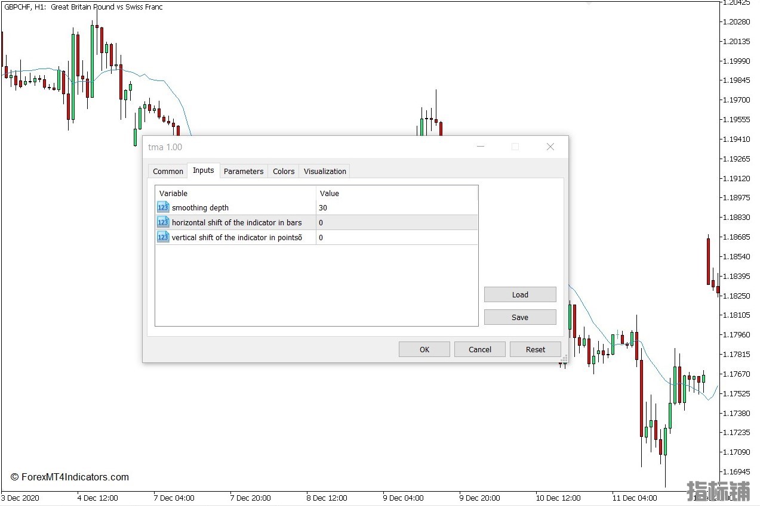The height and width of the screenshot is (506, 760).
Task: Click the icon next to horizontal shift variable
Action: (163, 222)
